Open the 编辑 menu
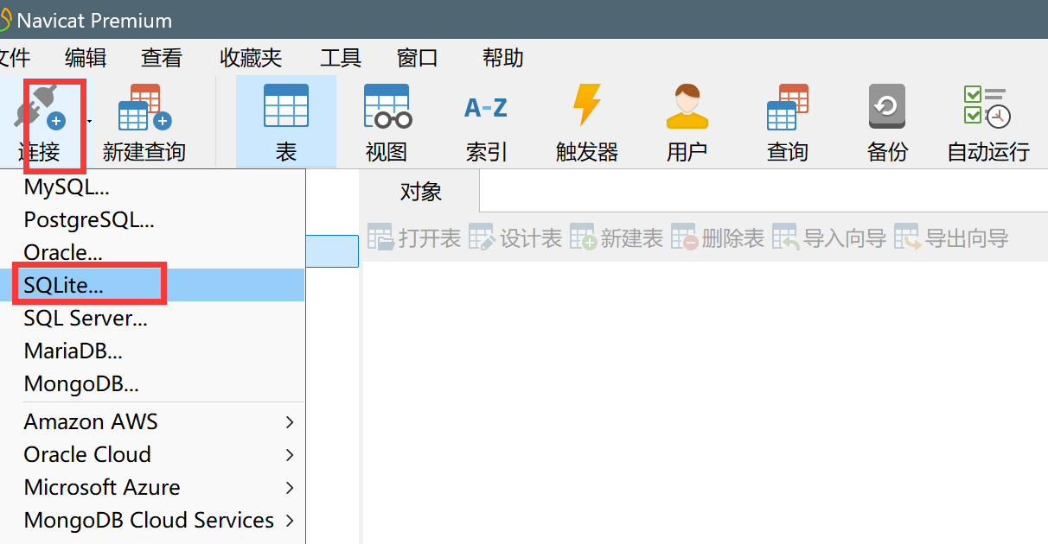Screen dimensions: 1048x544 (86, 58)
